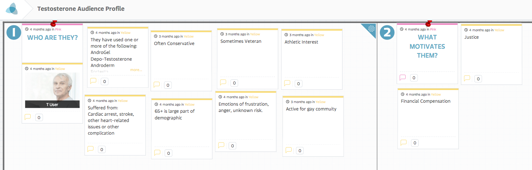Open comments on Financial Compensation card
The image size is (532, 170).
click(x=403, y=142)
